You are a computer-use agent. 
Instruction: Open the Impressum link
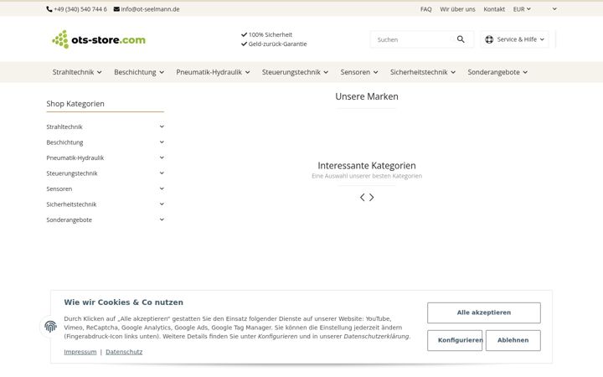pos(80,352)
